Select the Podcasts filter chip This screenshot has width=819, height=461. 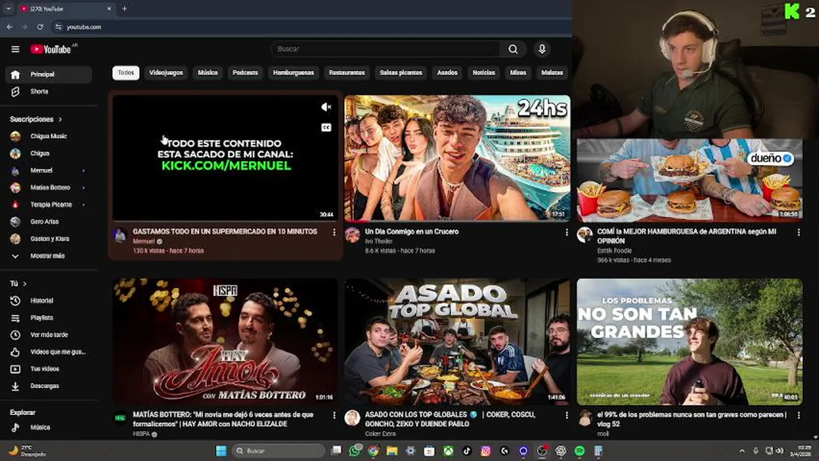(245, 72)
